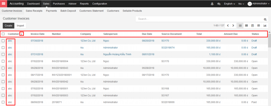Select Customer Invoices submenu
Screen dimensions: 271x106
tap(12, 11)
